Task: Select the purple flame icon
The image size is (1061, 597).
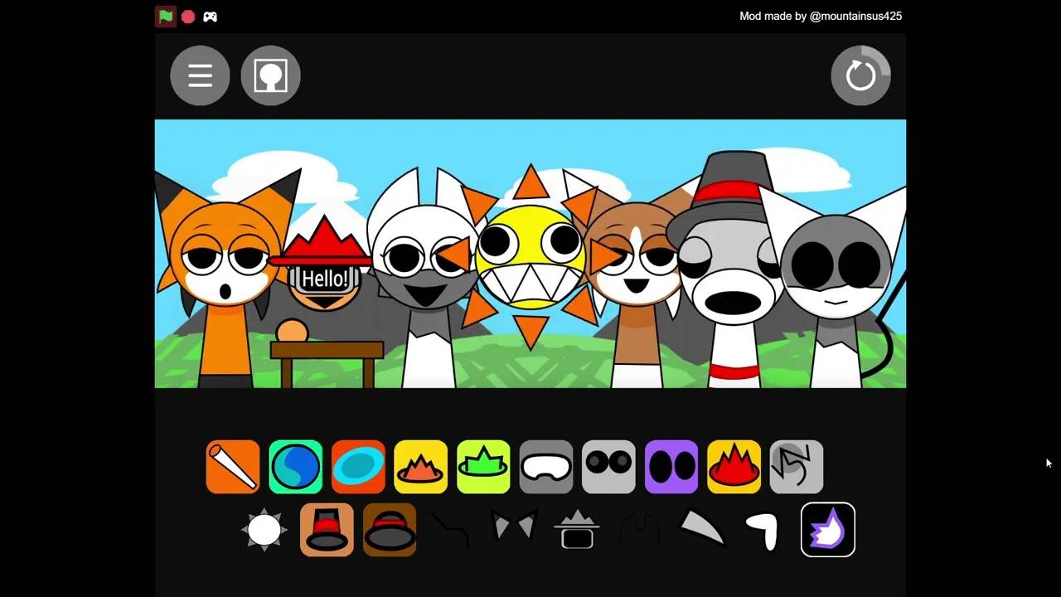Action: tap(828, 530)
